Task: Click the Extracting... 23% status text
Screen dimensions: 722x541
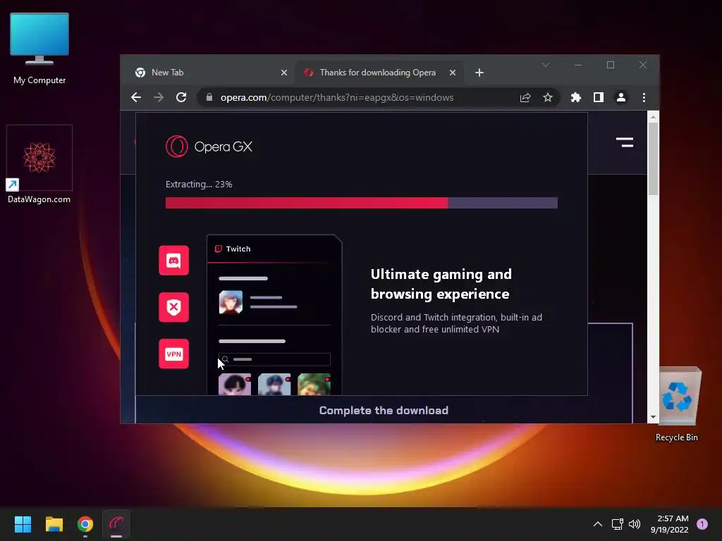Action: pyautogui.click(x=199, y=184)
